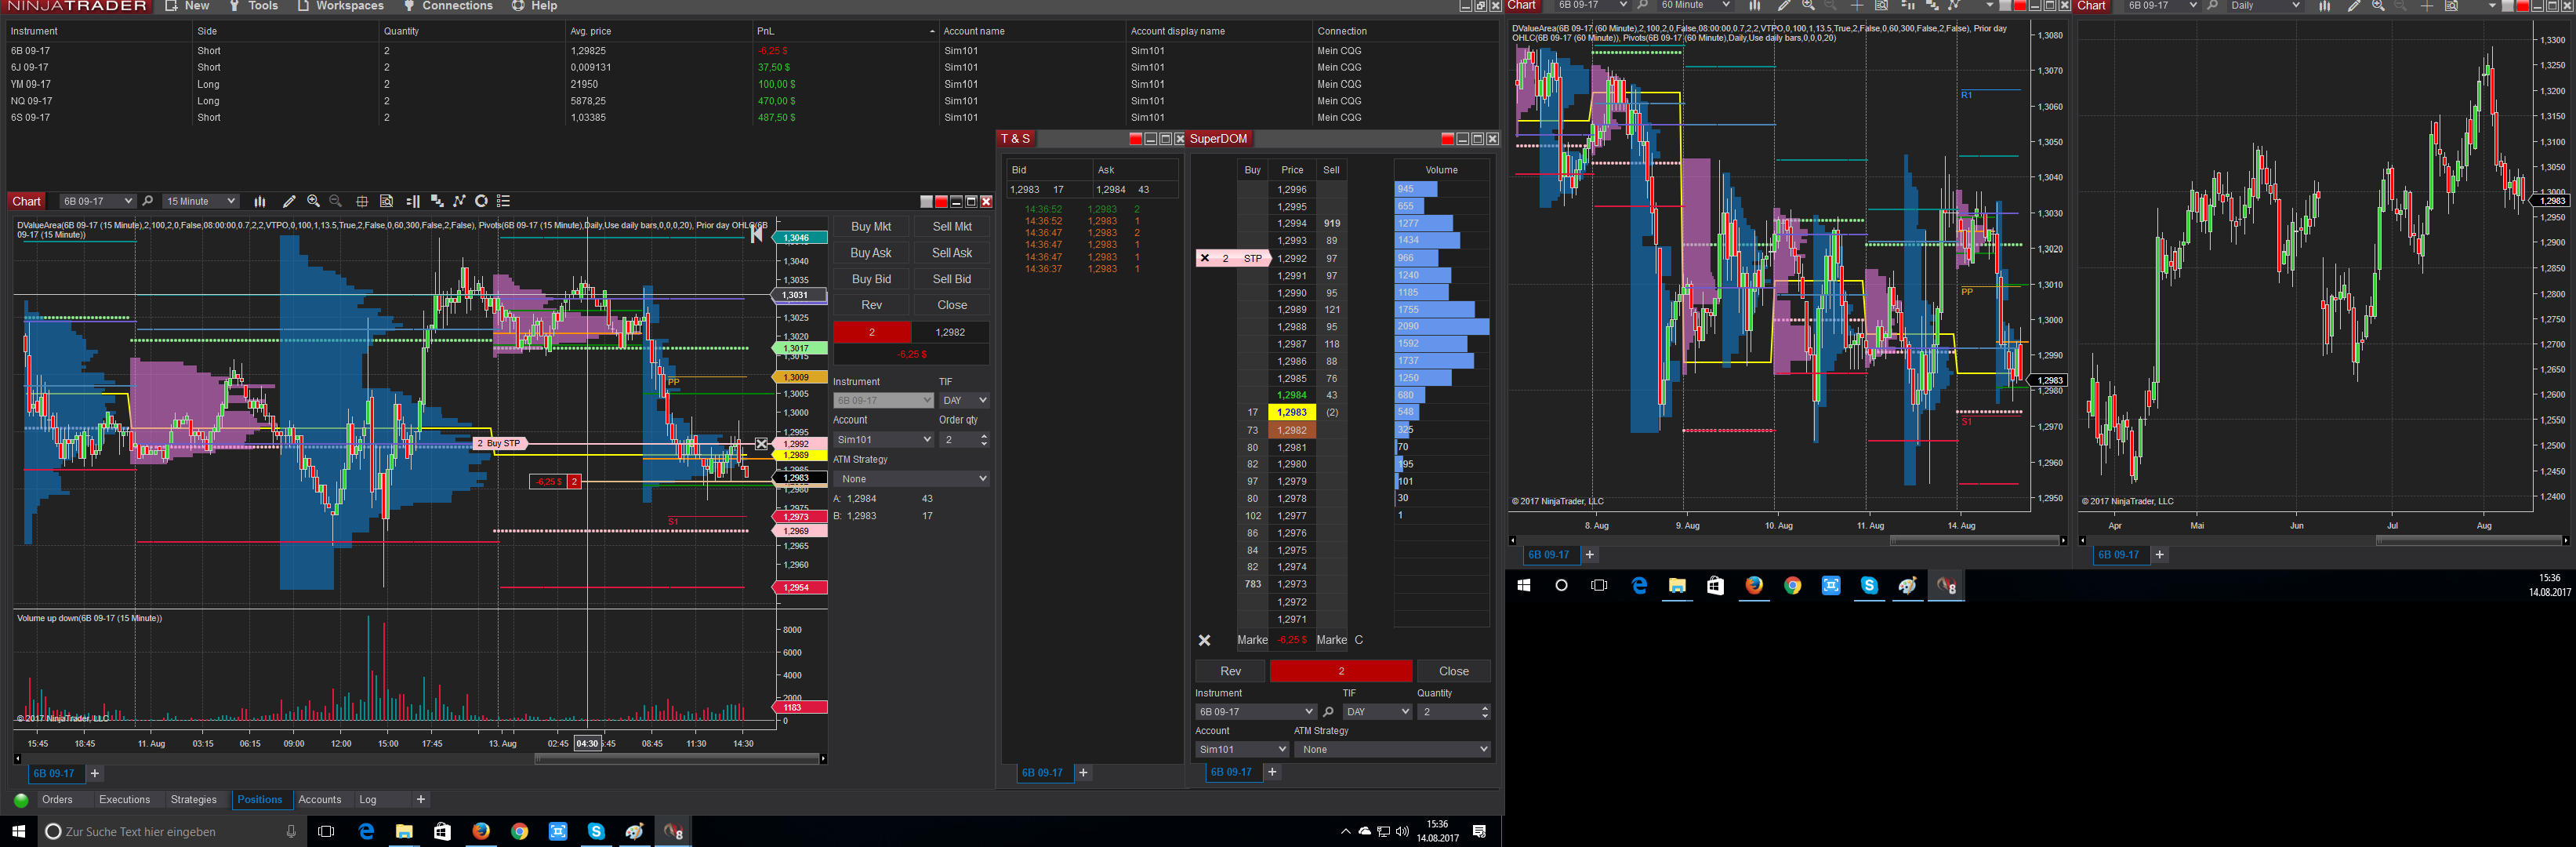Open the Workspaces menu
2576x847 pixels.
pyautogui.click(x=340, y=6)
